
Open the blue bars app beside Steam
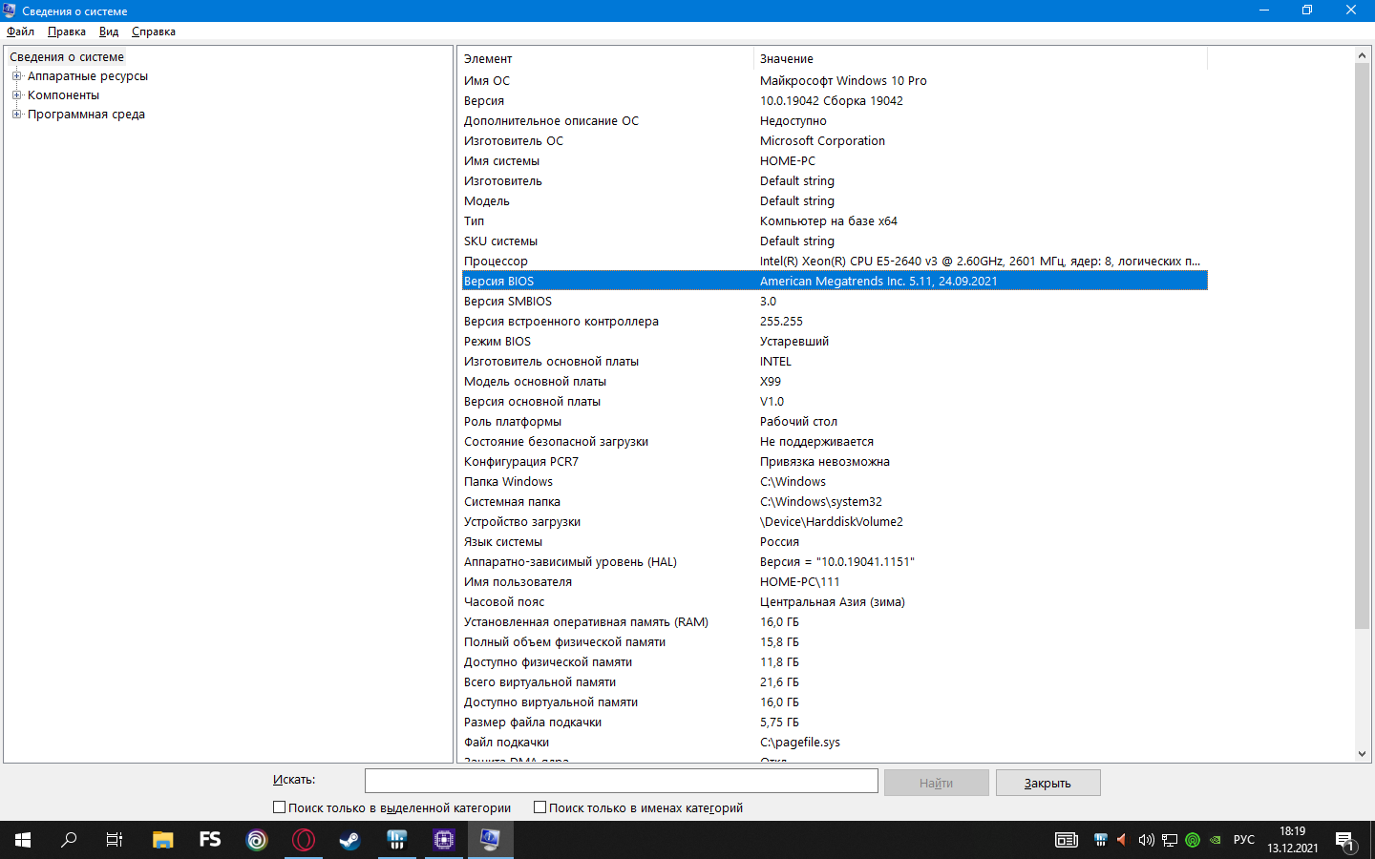397,840
